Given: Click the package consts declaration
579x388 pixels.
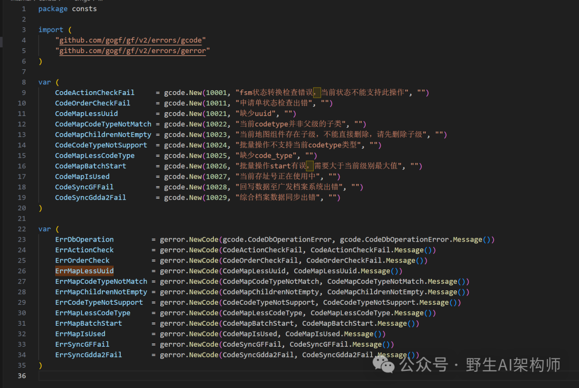Looking at the screenshot, I should click(68, 9).
